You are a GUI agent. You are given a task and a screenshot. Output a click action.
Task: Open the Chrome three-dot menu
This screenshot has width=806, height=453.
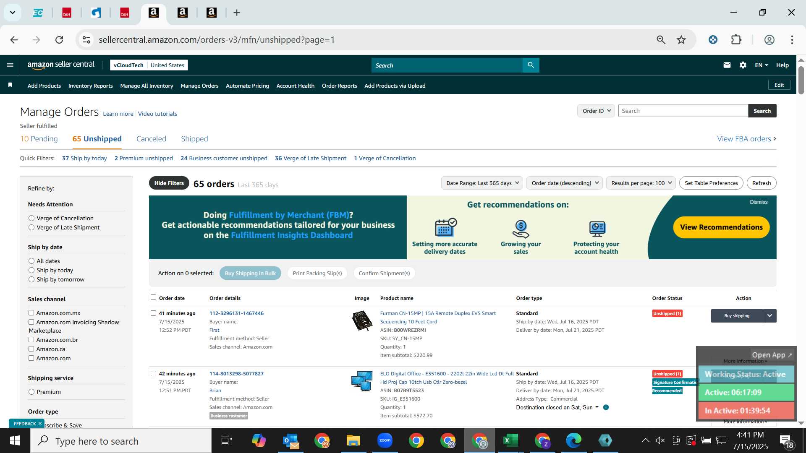tap(792, 40)
